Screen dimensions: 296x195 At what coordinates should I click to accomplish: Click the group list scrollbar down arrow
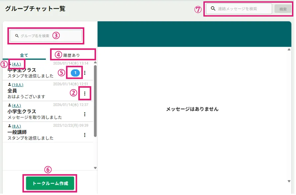point(95,168)
